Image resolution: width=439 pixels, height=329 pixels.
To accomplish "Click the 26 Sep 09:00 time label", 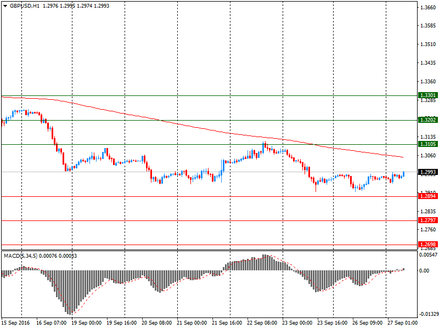I will pyautogui.click(x=367, y=323).
